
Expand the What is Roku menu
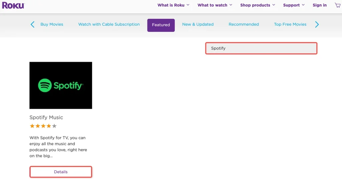point(173,5)
